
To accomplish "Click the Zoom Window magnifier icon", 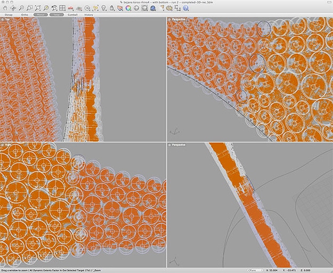I will coord(29,9).
